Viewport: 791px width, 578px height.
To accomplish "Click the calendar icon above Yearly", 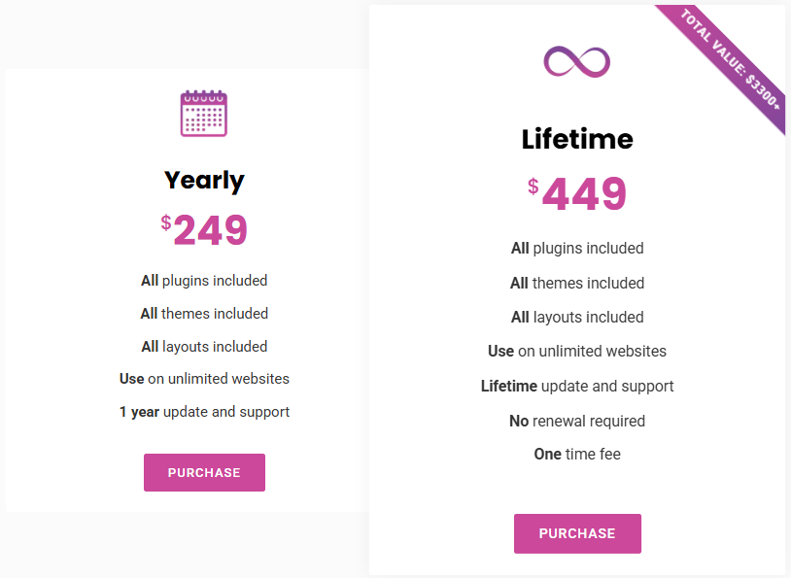I will point(204,114).
